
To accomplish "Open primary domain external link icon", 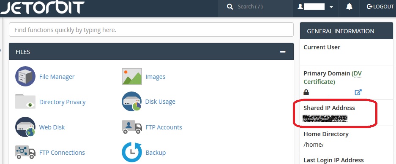I will pyautogui.click(x=358, y=92).
